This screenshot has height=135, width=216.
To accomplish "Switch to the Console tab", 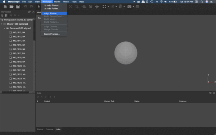I will (x=50, y=129).
